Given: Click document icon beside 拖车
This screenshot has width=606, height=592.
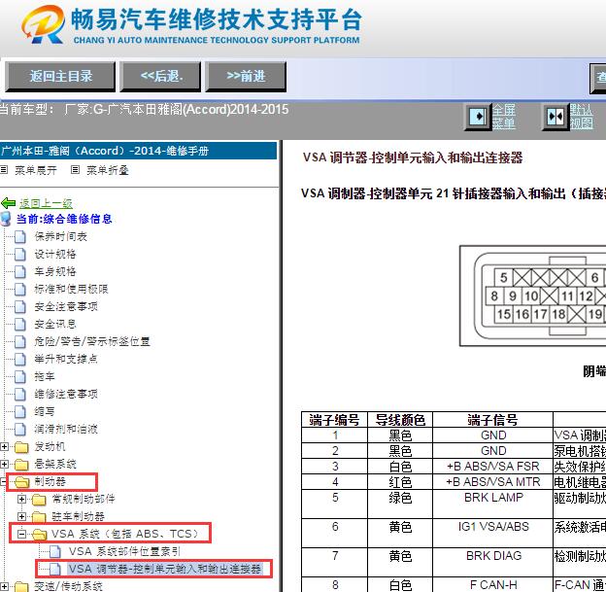Looking at the screenshot, I should 20,376.
